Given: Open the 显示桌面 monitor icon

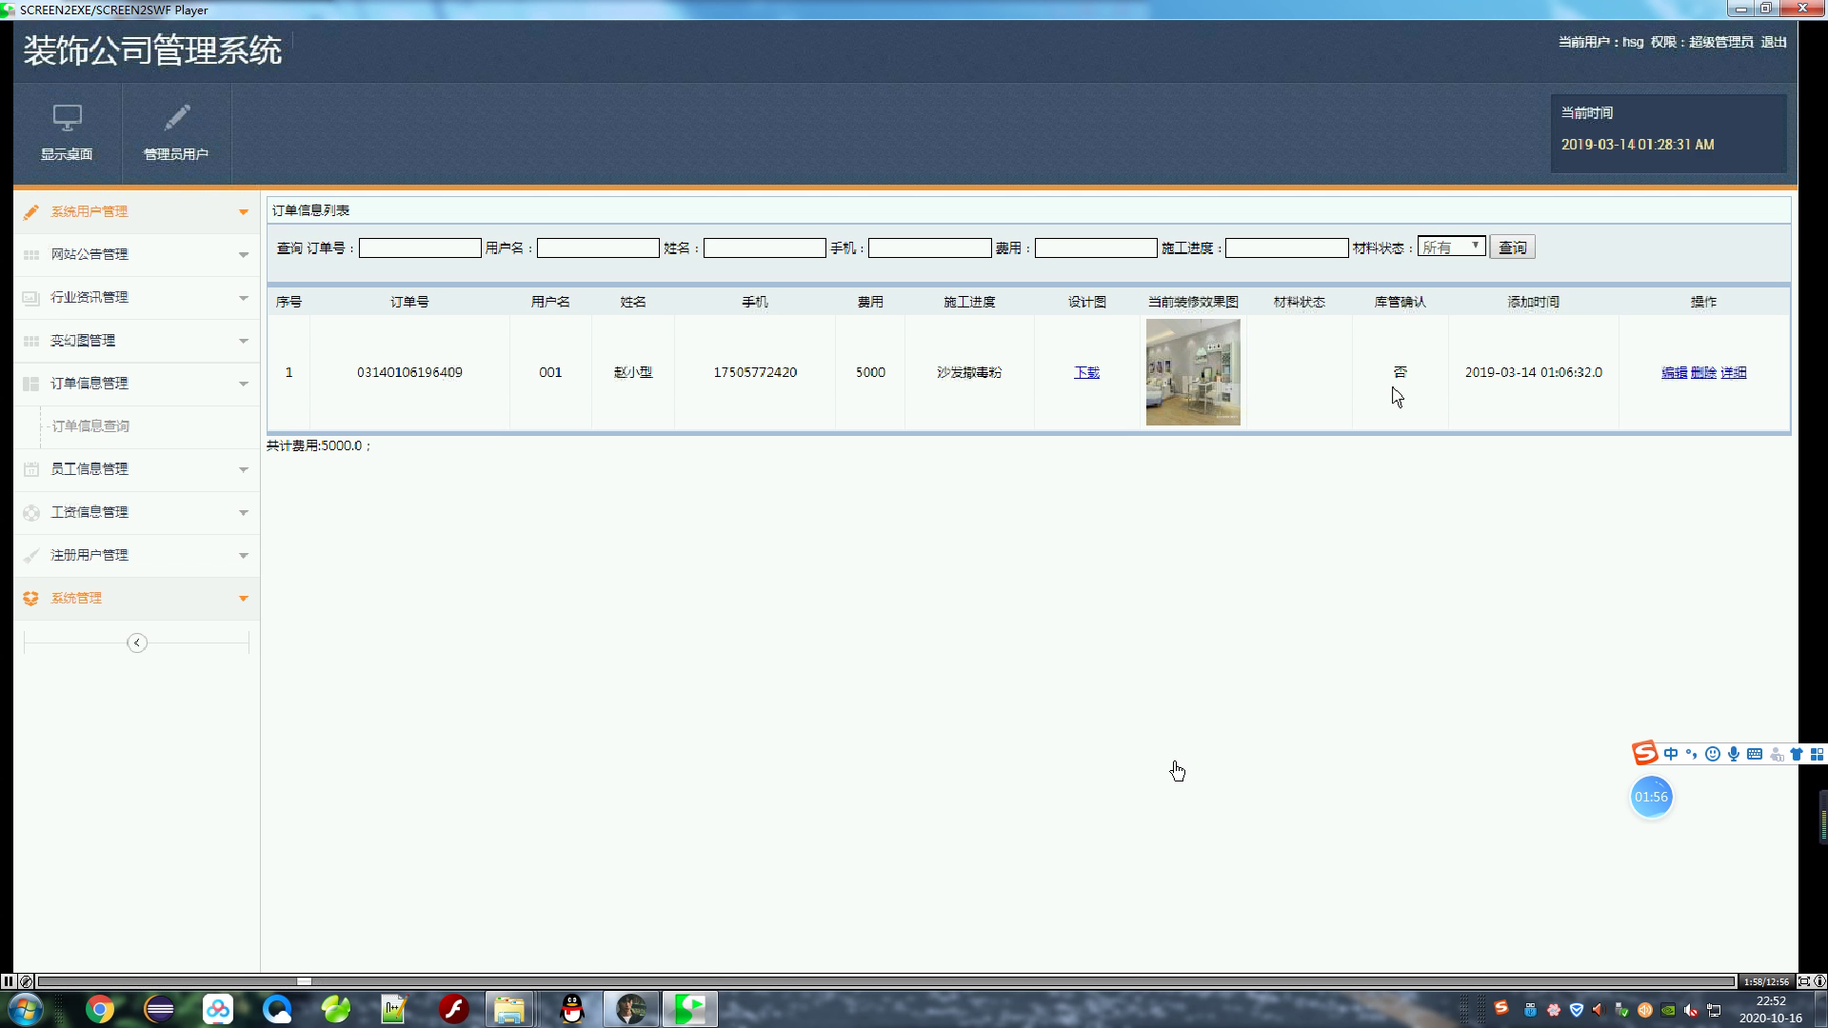Looking at the screenshot, I should point(67,118).
